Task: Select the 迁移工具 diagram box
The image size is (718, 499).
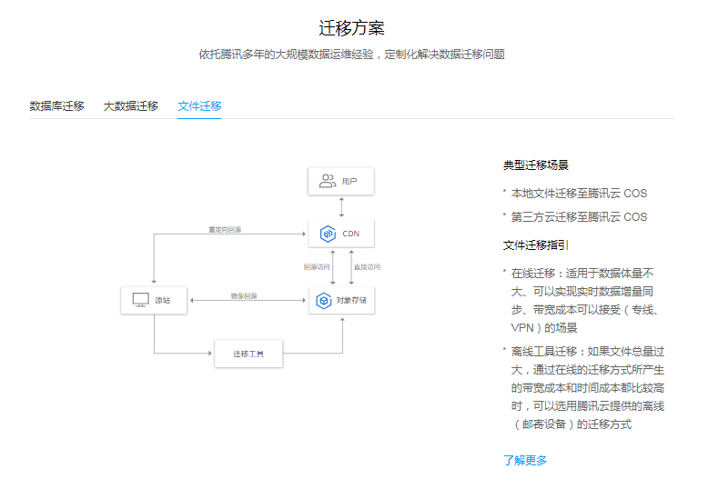Action: pyautogui.click(x=248, y=354)
